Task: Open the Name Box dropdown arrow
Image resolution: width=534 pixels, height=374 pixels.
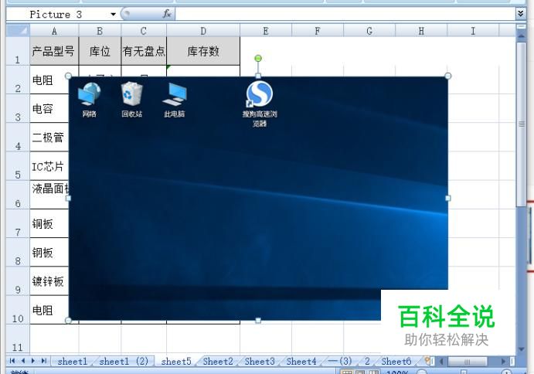Action: point(113,15)
